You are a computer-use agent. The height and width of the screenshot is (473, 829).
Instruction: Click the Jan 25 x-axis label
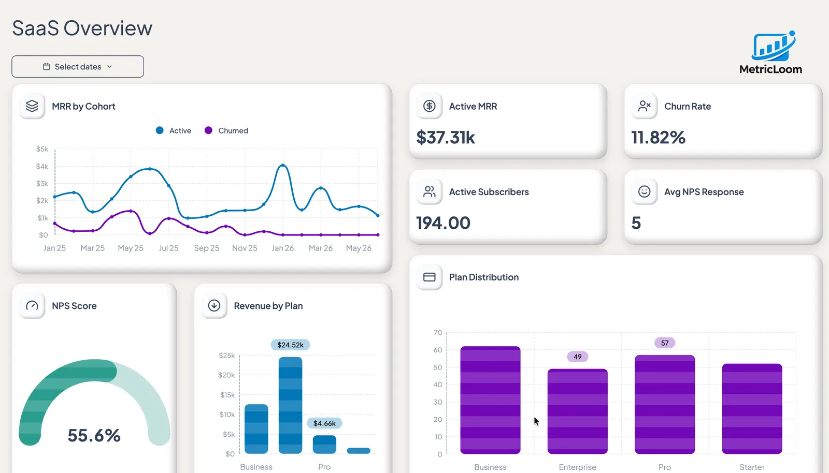click(54, 248)
